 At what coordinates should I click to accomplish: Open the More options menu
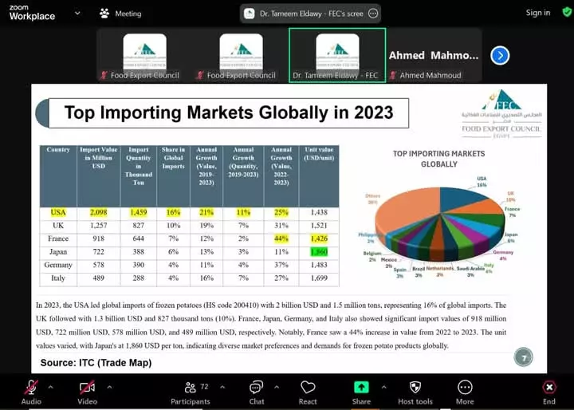coord(465,388)
